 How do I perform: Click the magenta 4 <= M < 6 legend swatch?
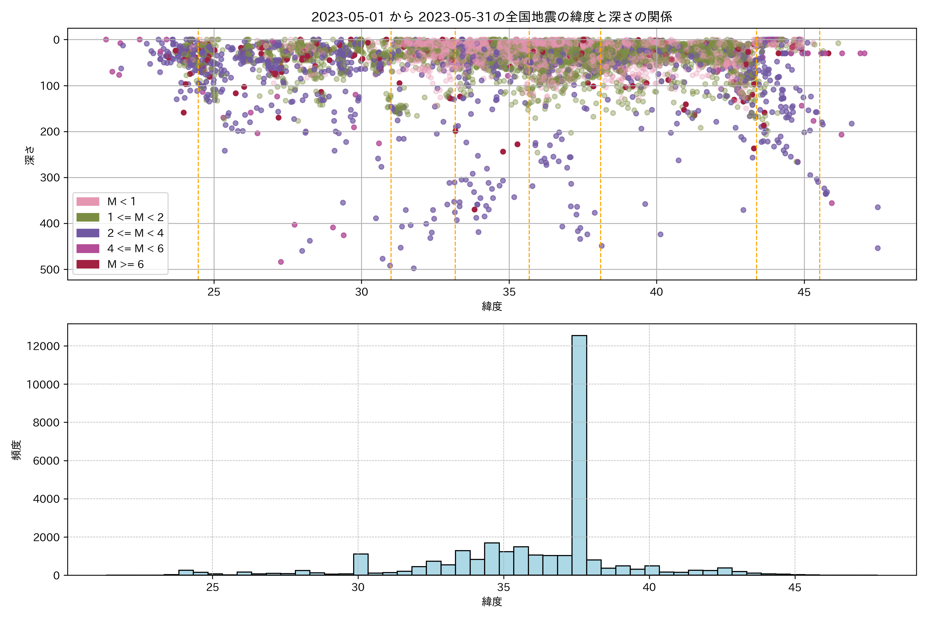(88, 248)
